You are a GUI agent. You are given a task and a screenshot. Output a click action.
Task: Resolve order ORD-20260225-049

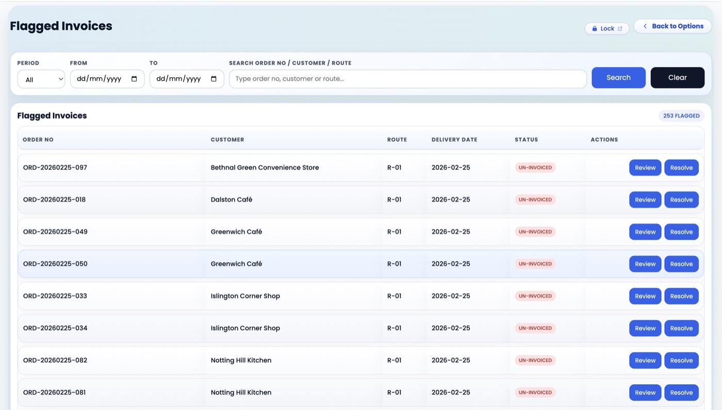[x=681, y=232]
